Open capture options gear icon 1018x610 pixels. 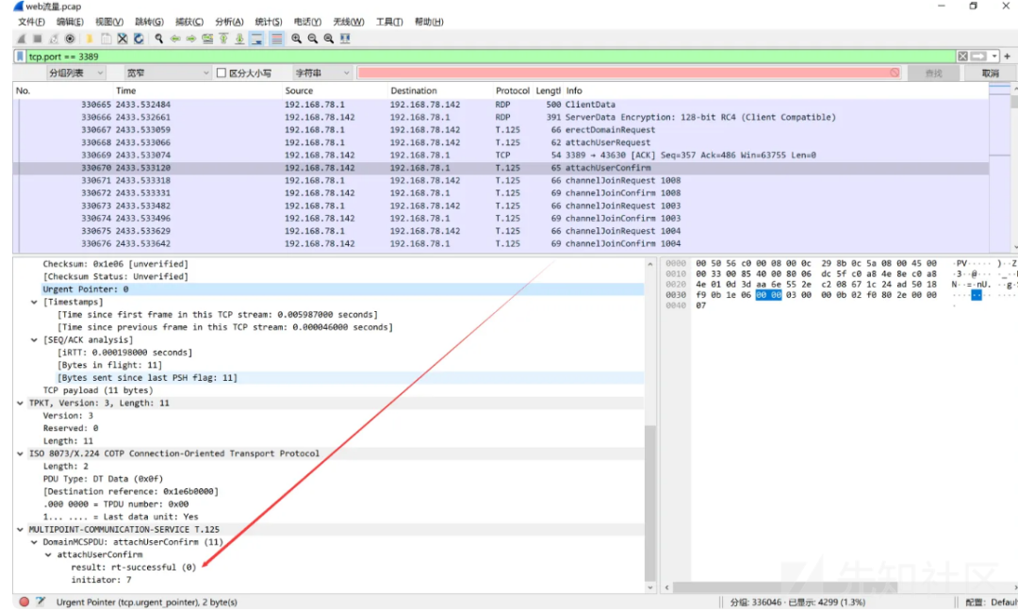coord(70,39)
